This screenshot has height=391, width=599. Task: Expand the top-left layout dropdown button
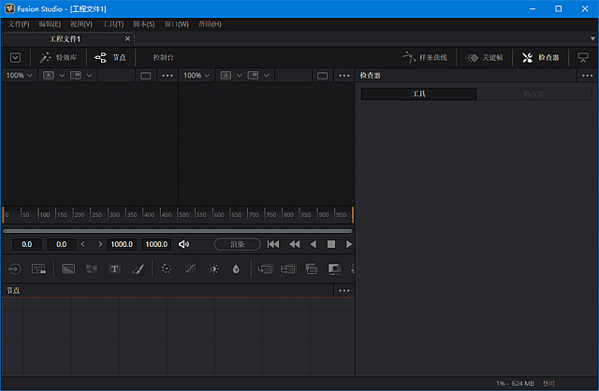coord(16,57)
